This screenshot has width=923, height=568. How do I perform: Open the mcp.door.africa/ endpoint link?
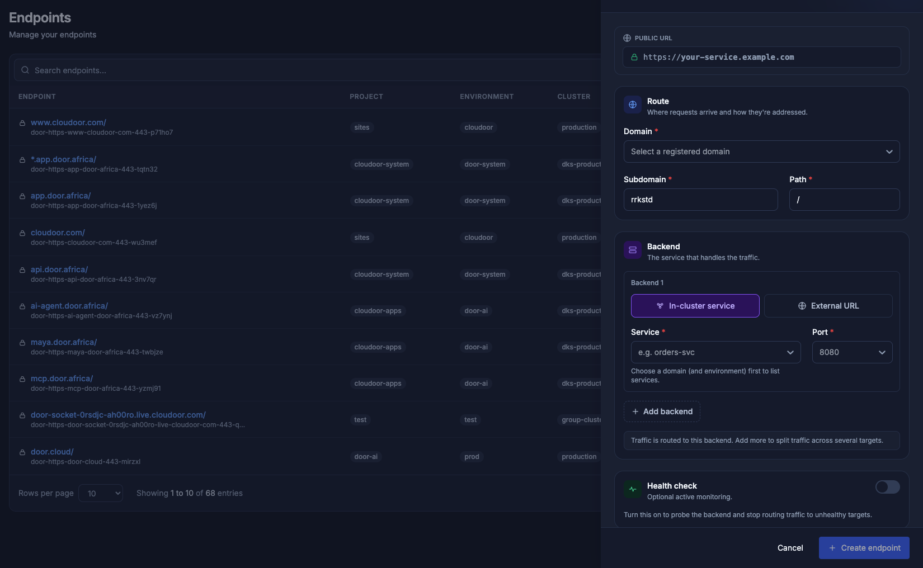coord(62,378)
